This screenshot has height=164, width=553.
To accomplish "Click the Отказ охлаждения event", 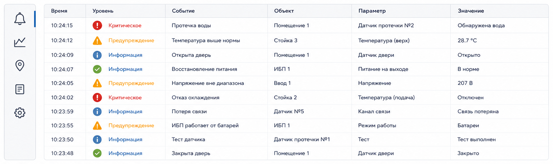I will coord(195,97).
